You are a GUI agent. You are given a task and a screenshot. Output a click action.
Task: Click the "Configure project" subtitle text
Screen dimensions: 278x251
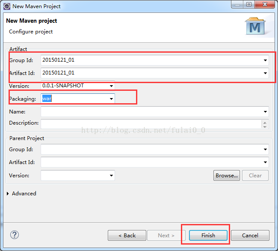[x=31, y=32]
